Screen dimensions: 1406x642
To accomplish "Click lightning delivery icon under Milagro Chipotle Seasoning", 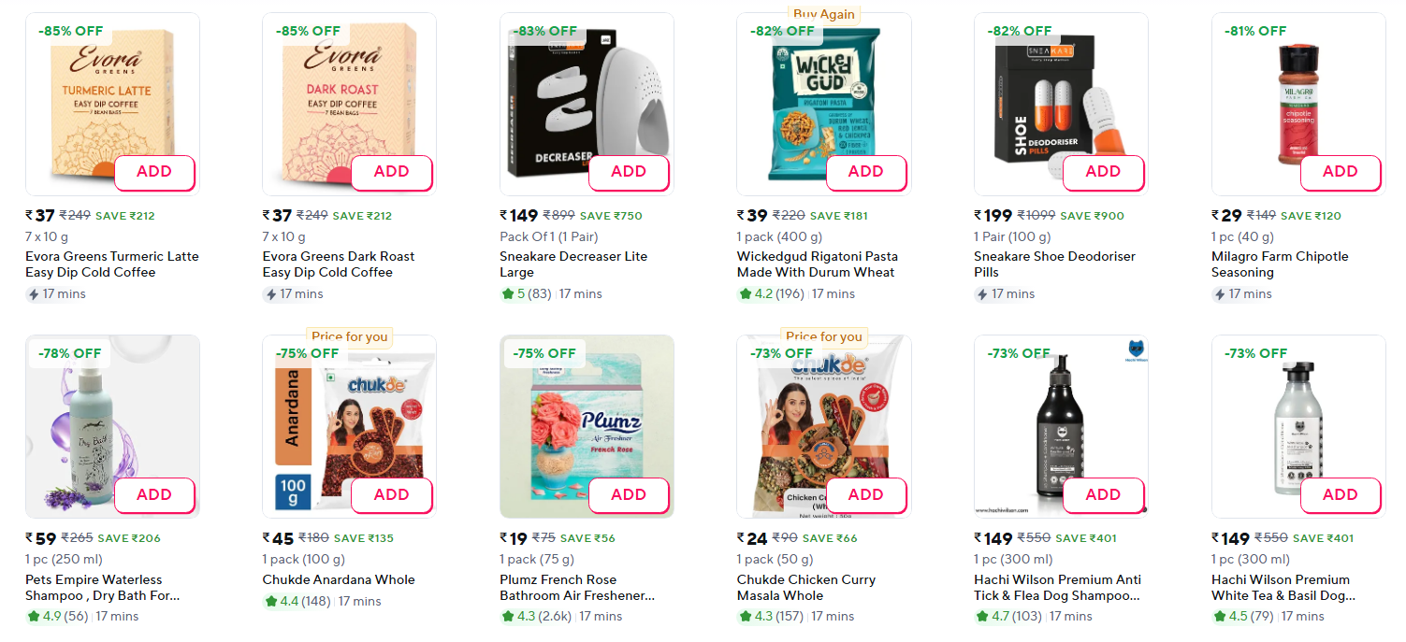I will click(1220, 294).
